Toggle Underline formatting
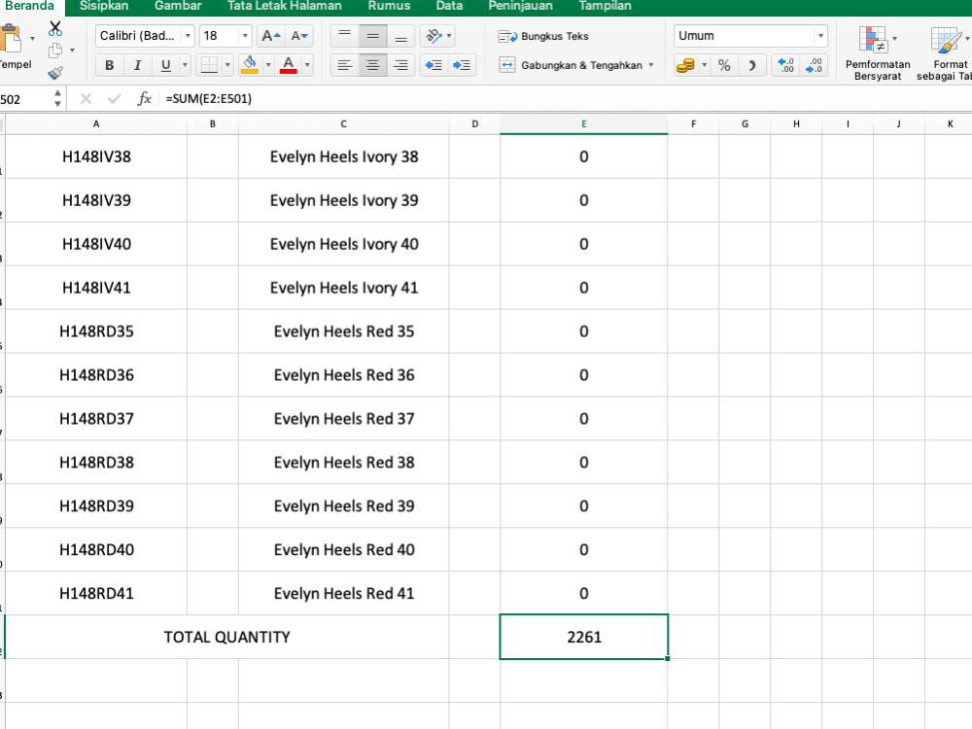 coord(165,65)
